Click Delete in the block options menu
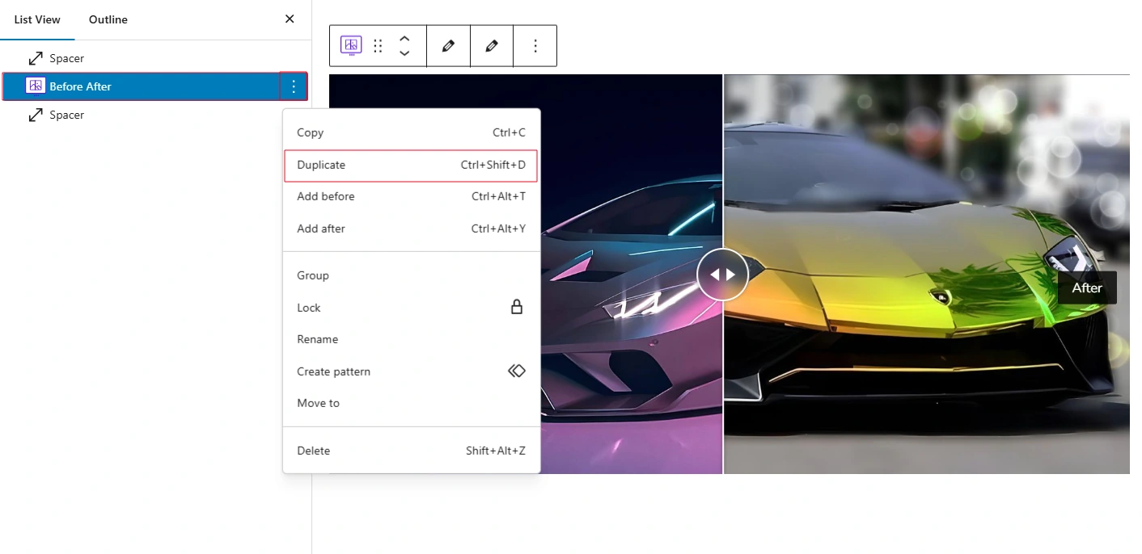1142x554 pixels. (411, 451)
